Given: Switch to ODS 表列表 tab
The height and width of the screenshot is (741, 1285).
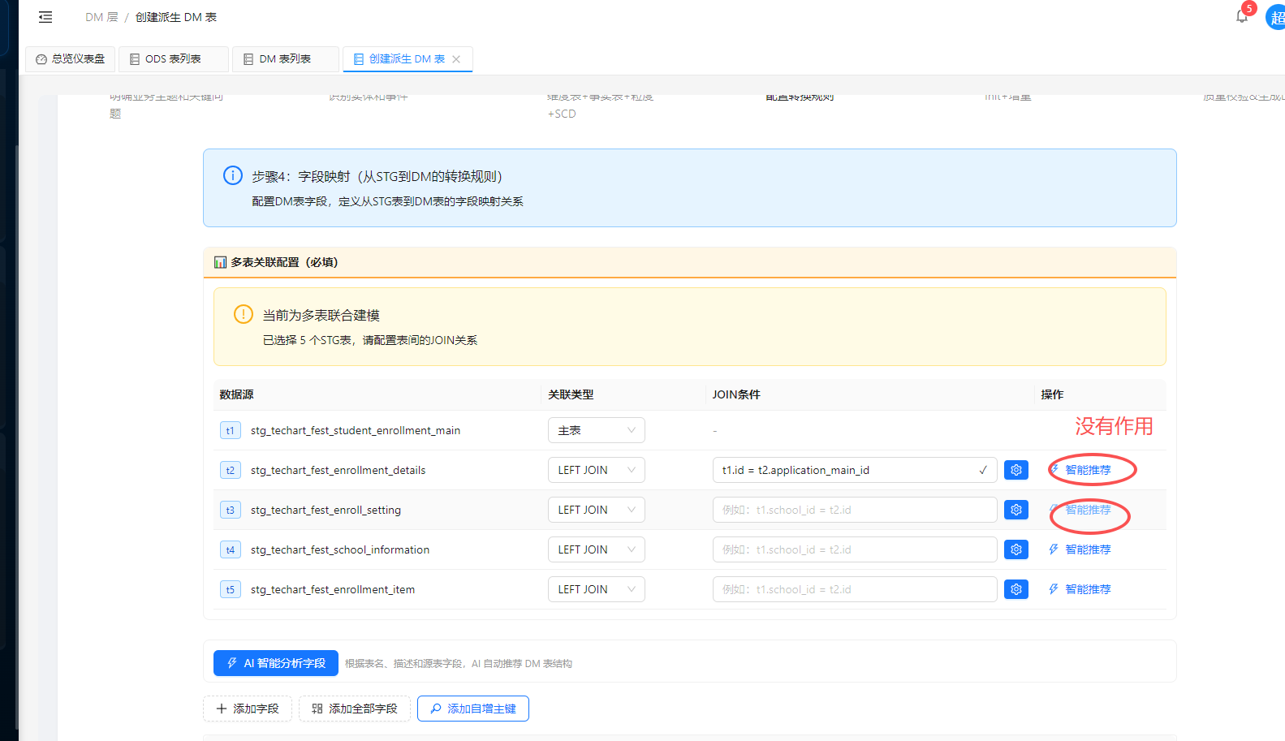Looking at the screenshot, I should pyautogui.click(x=173, y=59).
